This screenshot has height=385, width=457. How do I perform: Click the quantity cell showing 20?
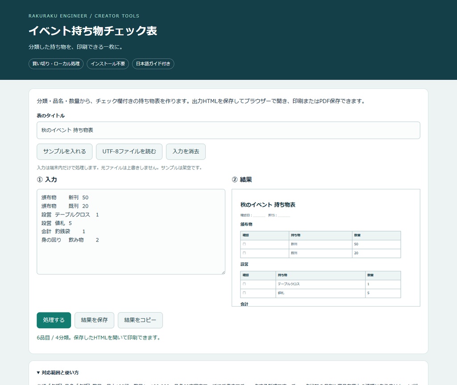pos(376,253)
